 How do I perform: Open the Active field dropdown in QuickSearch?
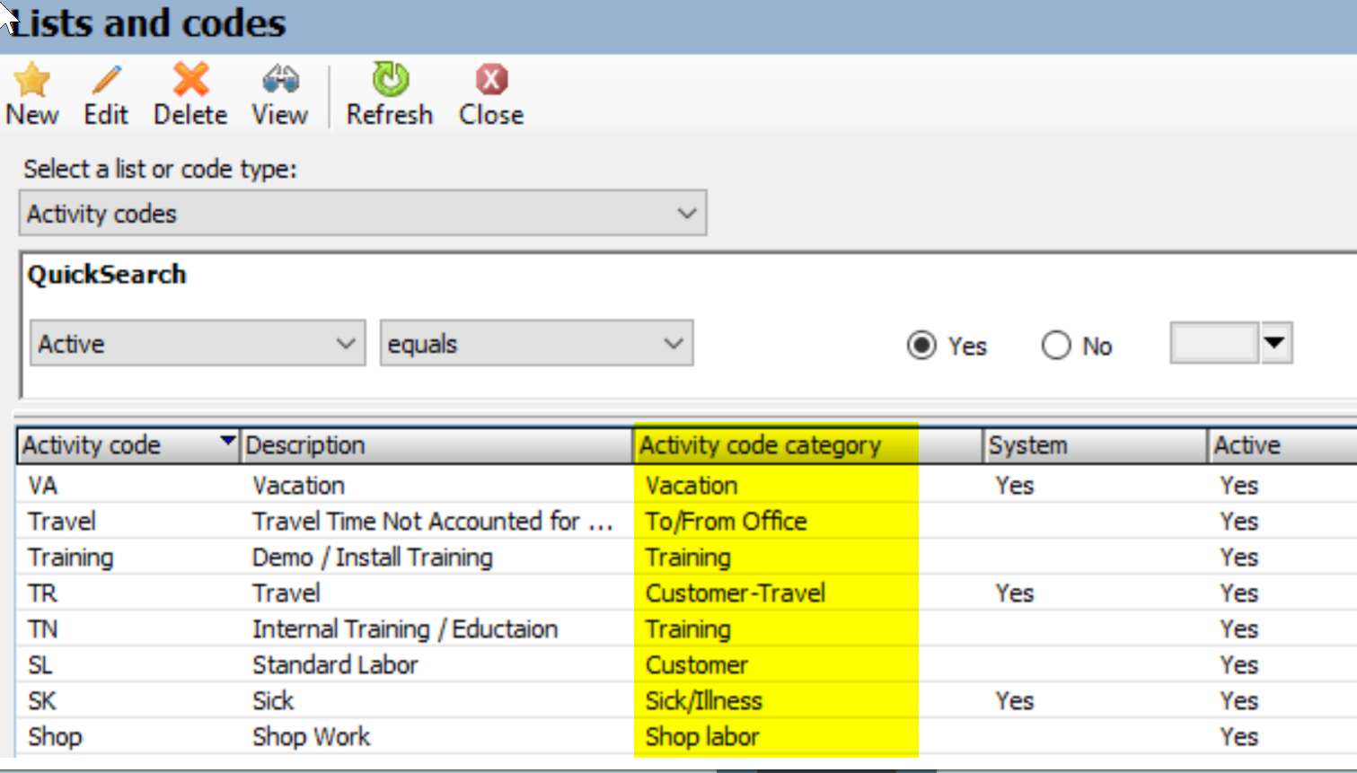click(198, 344)
